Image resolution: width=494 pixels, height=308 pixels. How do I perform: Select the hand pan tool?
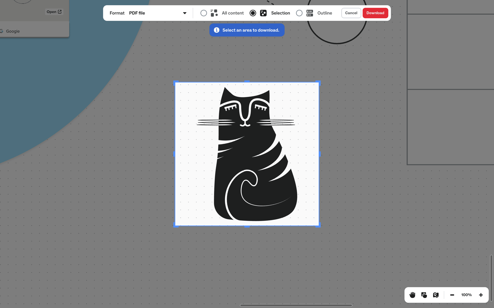[412, 295]
